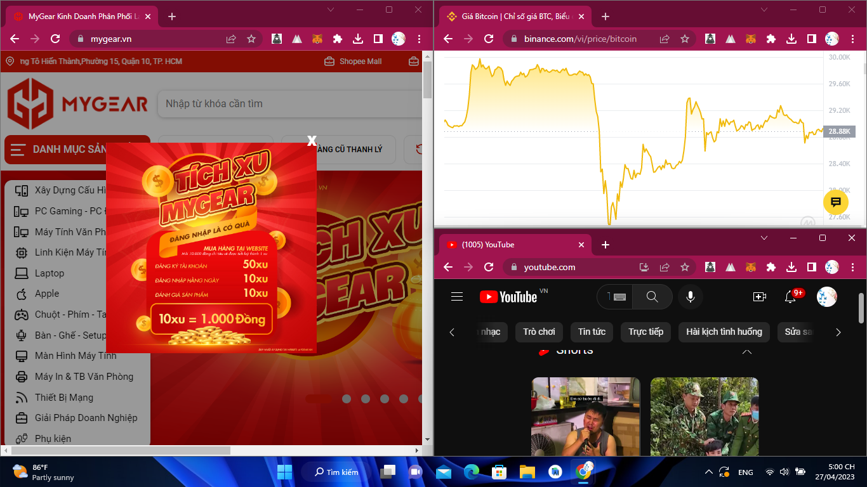Open tab search dropdown in Binance window

coord(764,10)
